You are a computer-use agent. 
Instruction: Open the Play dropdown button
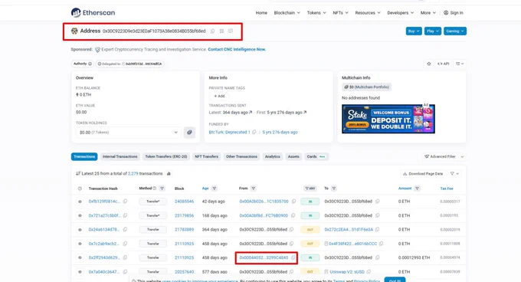pyautogui.click(x=433, y=31)
